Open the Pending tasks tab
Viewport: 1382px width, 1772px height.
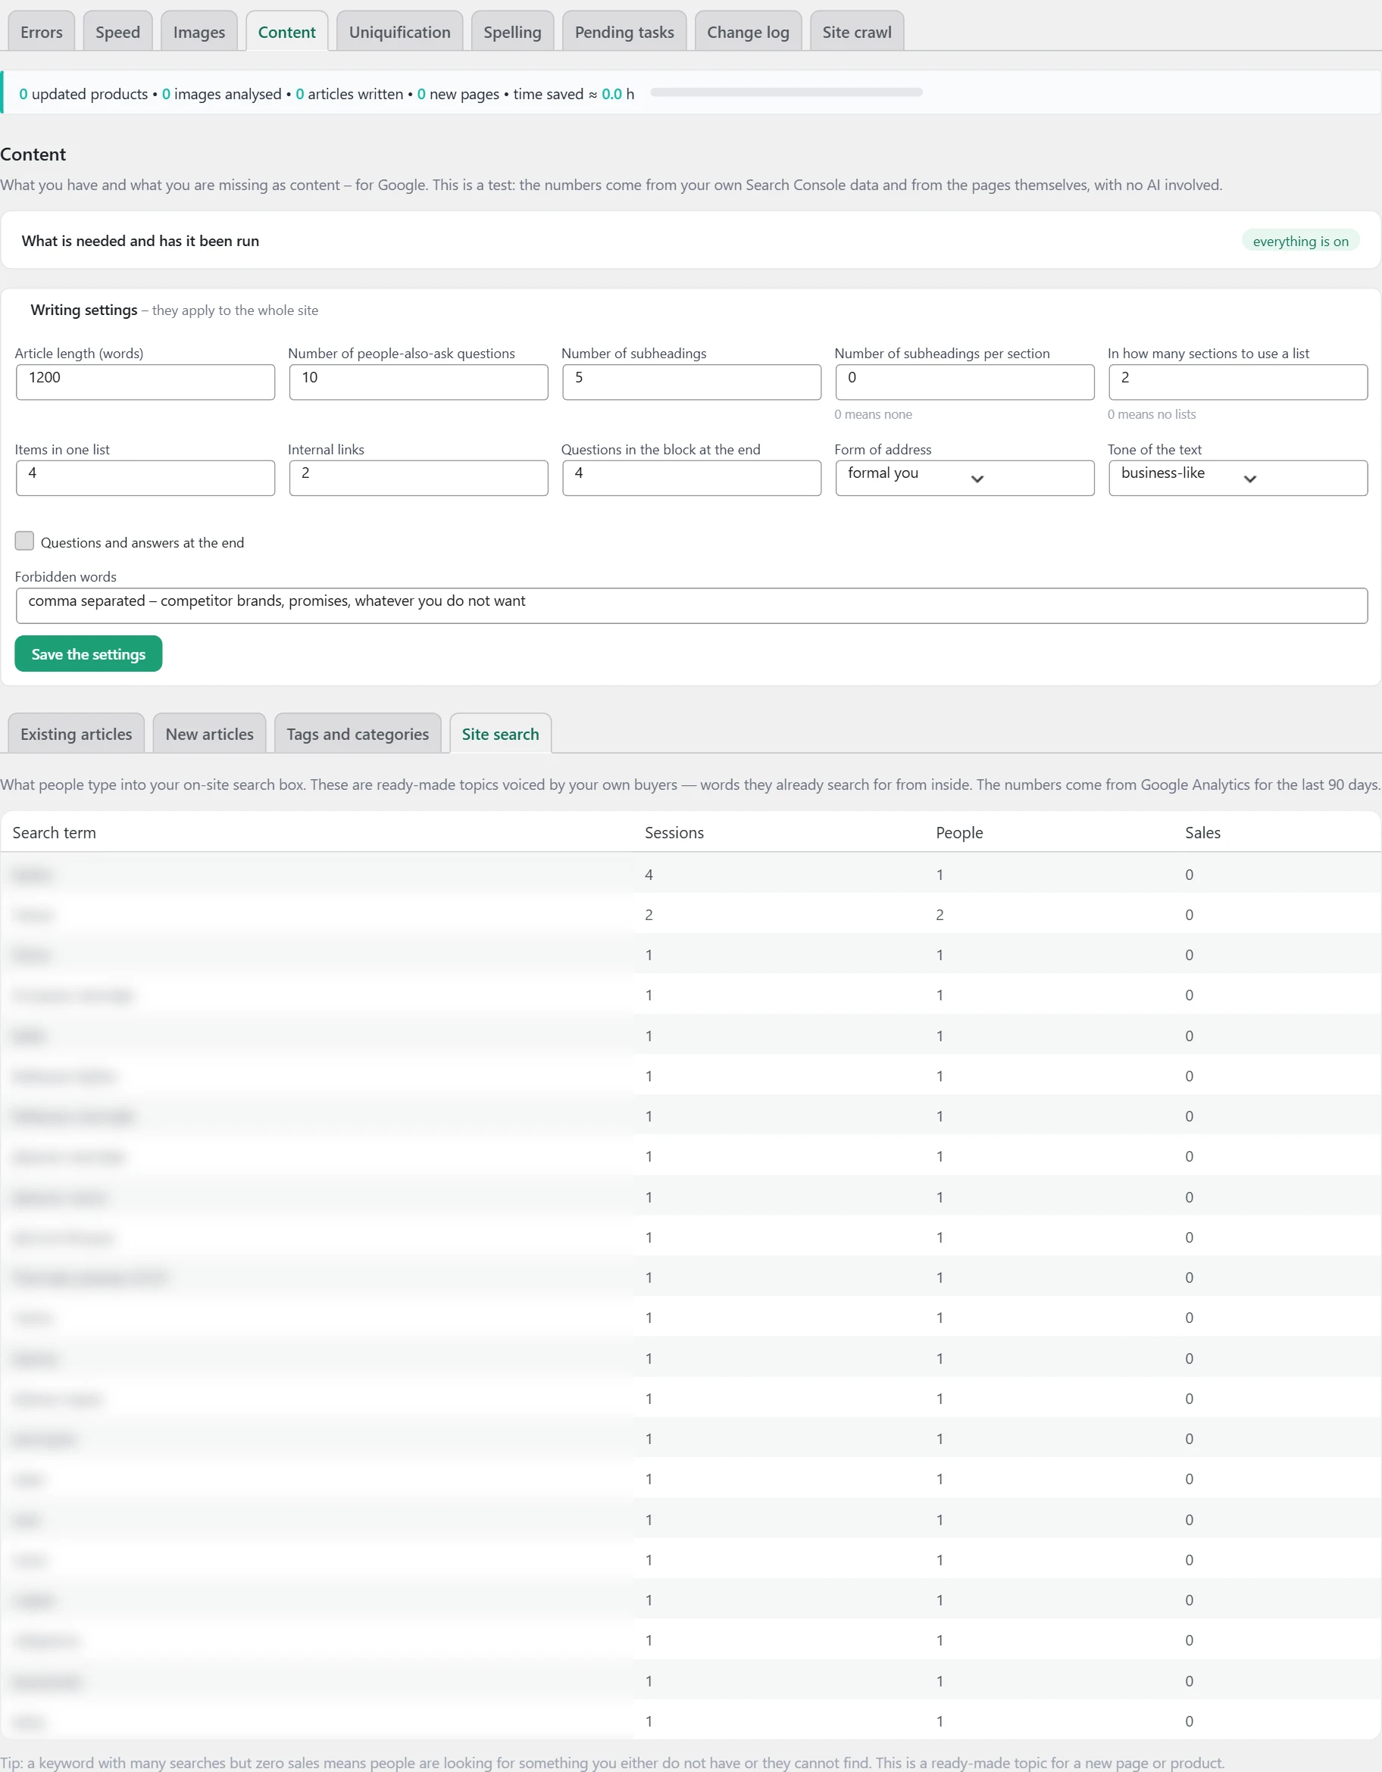[x=624, y=32]
